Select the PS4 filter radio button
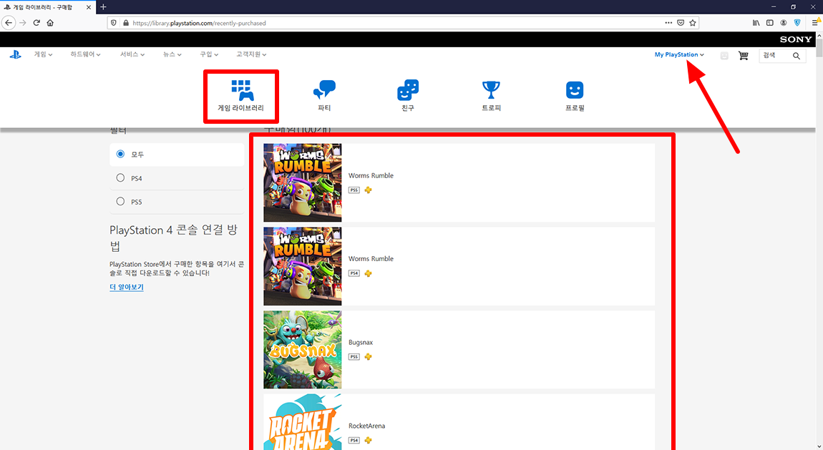 click(120, 178)
